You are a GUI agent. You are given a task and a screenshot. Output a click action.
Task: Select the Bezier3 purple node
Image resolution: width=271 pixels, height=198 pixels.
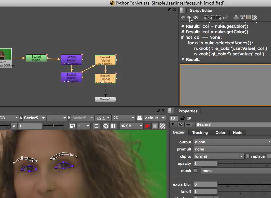coord(71,78)
